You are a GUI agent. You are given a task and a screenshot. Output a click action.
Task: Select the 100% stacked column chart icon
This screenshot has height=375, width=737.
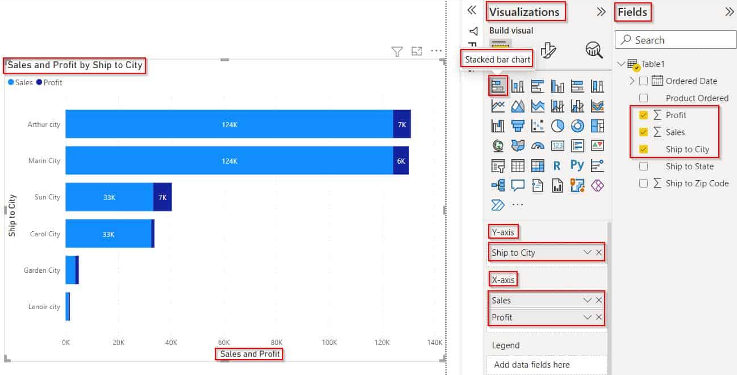[597, 86]
